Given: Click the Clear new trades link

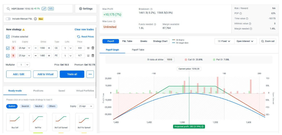Looking at the screenshot, I should [x=84, y=29].
